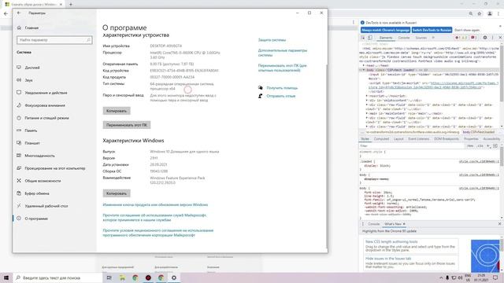Switch to Layout tab in styles pane

(x=398, y=139)
